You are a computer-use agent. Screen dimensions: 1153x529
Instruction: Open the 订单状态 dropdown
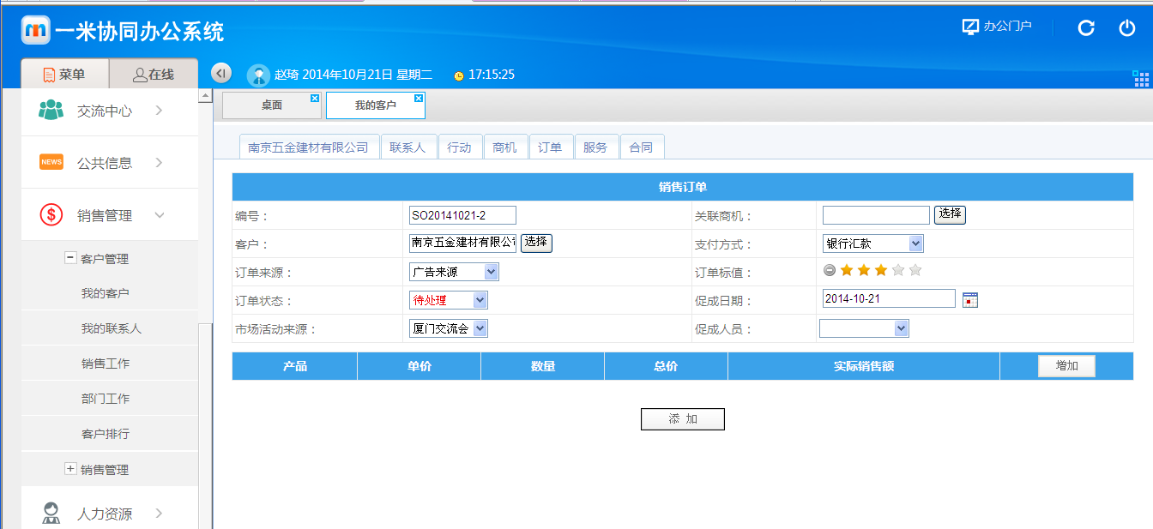449,300
